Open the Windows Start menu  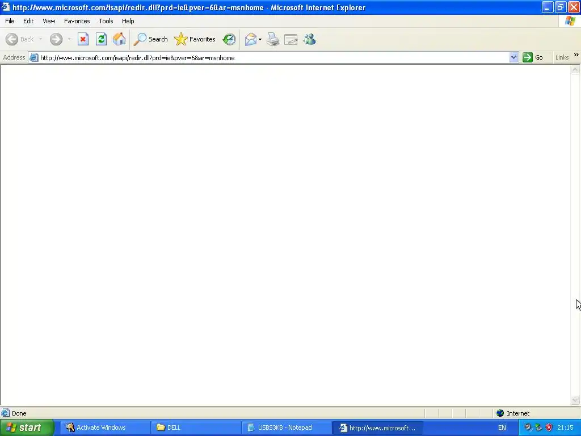(27, 427)
